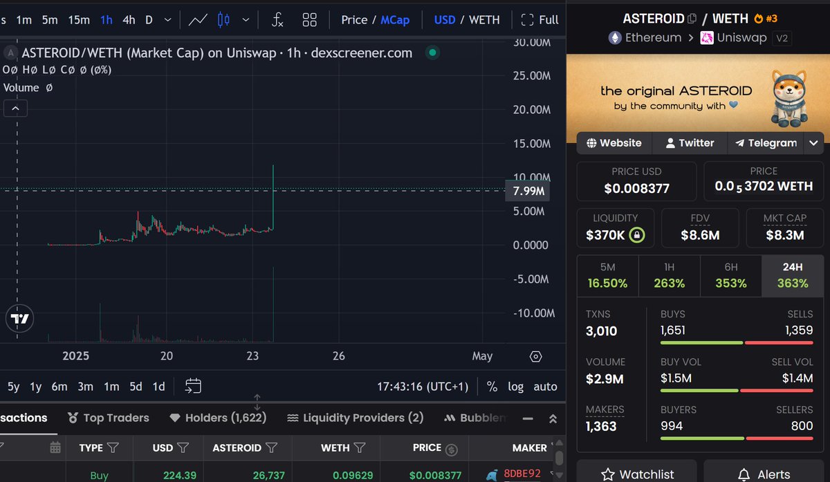
Task: Click the Ethereum chain logo icon
Action: [x=614, y=37]
